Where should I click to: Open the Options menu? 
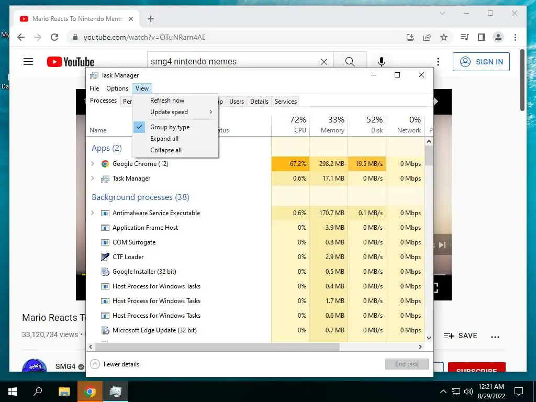[117, 88]
